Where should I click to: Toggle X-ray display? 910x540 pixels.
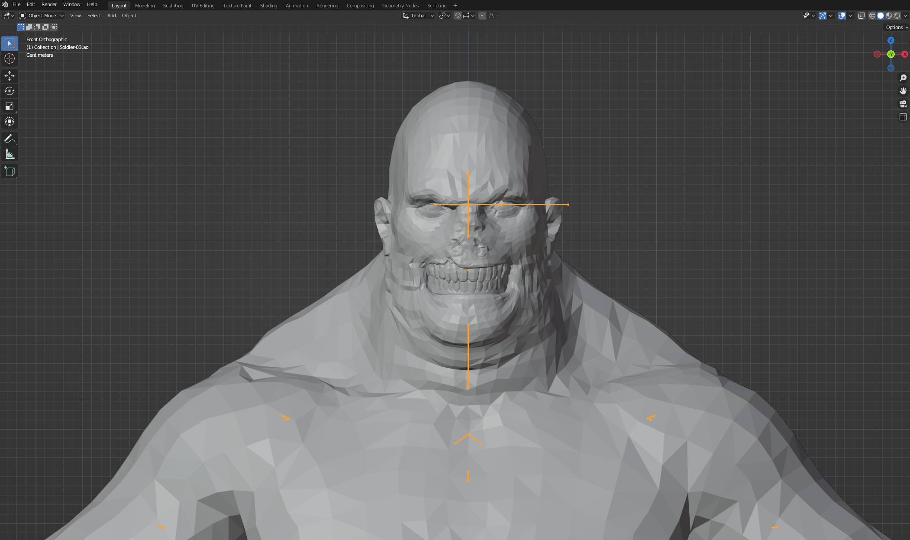(x=861, y=16)
